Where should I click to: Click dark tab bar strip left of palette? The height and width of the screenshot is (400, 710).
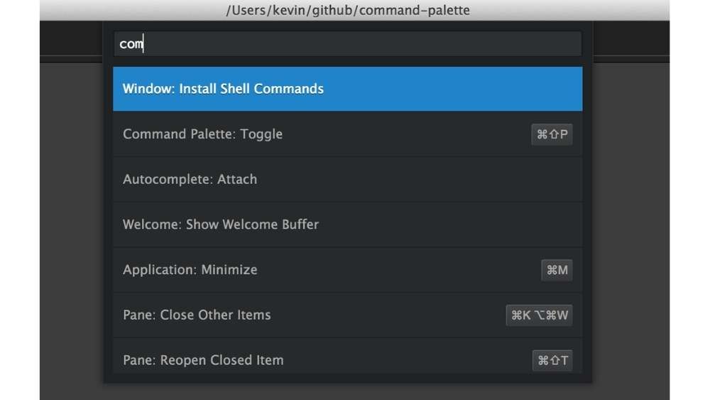71,38
